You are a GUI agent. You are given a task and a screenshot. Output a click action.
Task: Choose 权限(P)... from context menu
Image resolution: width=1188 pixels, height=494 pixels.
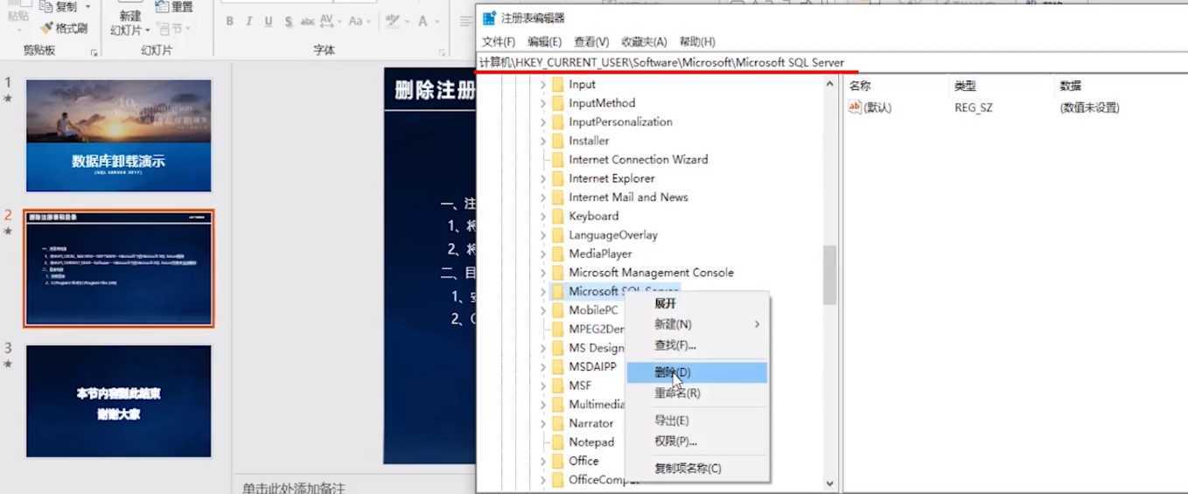(x=697, y=442)
